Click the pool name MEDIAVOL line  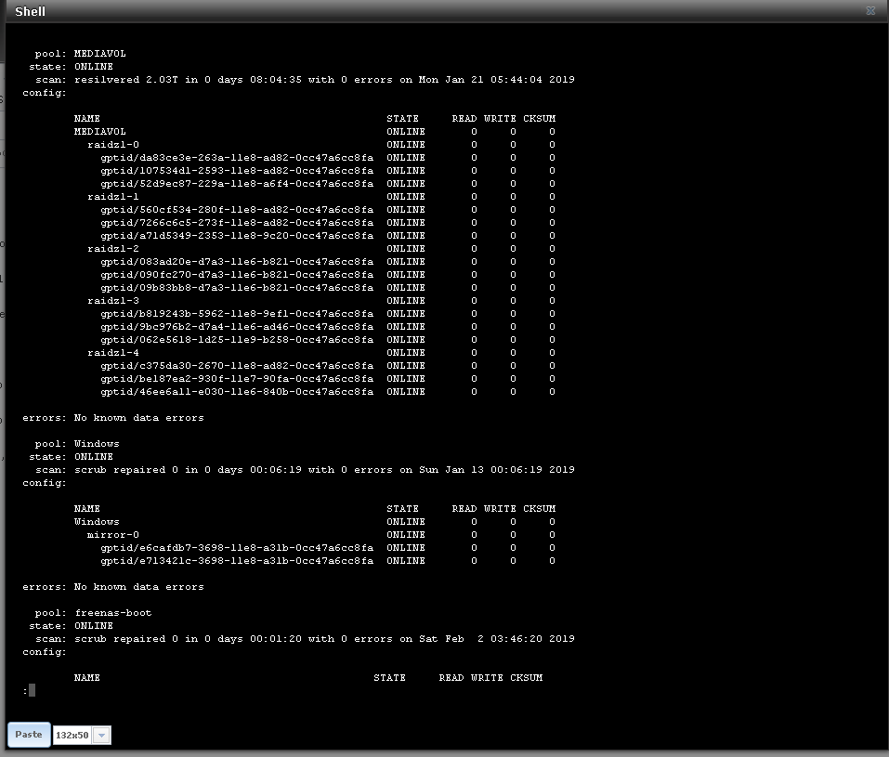[x=80, y=53]
